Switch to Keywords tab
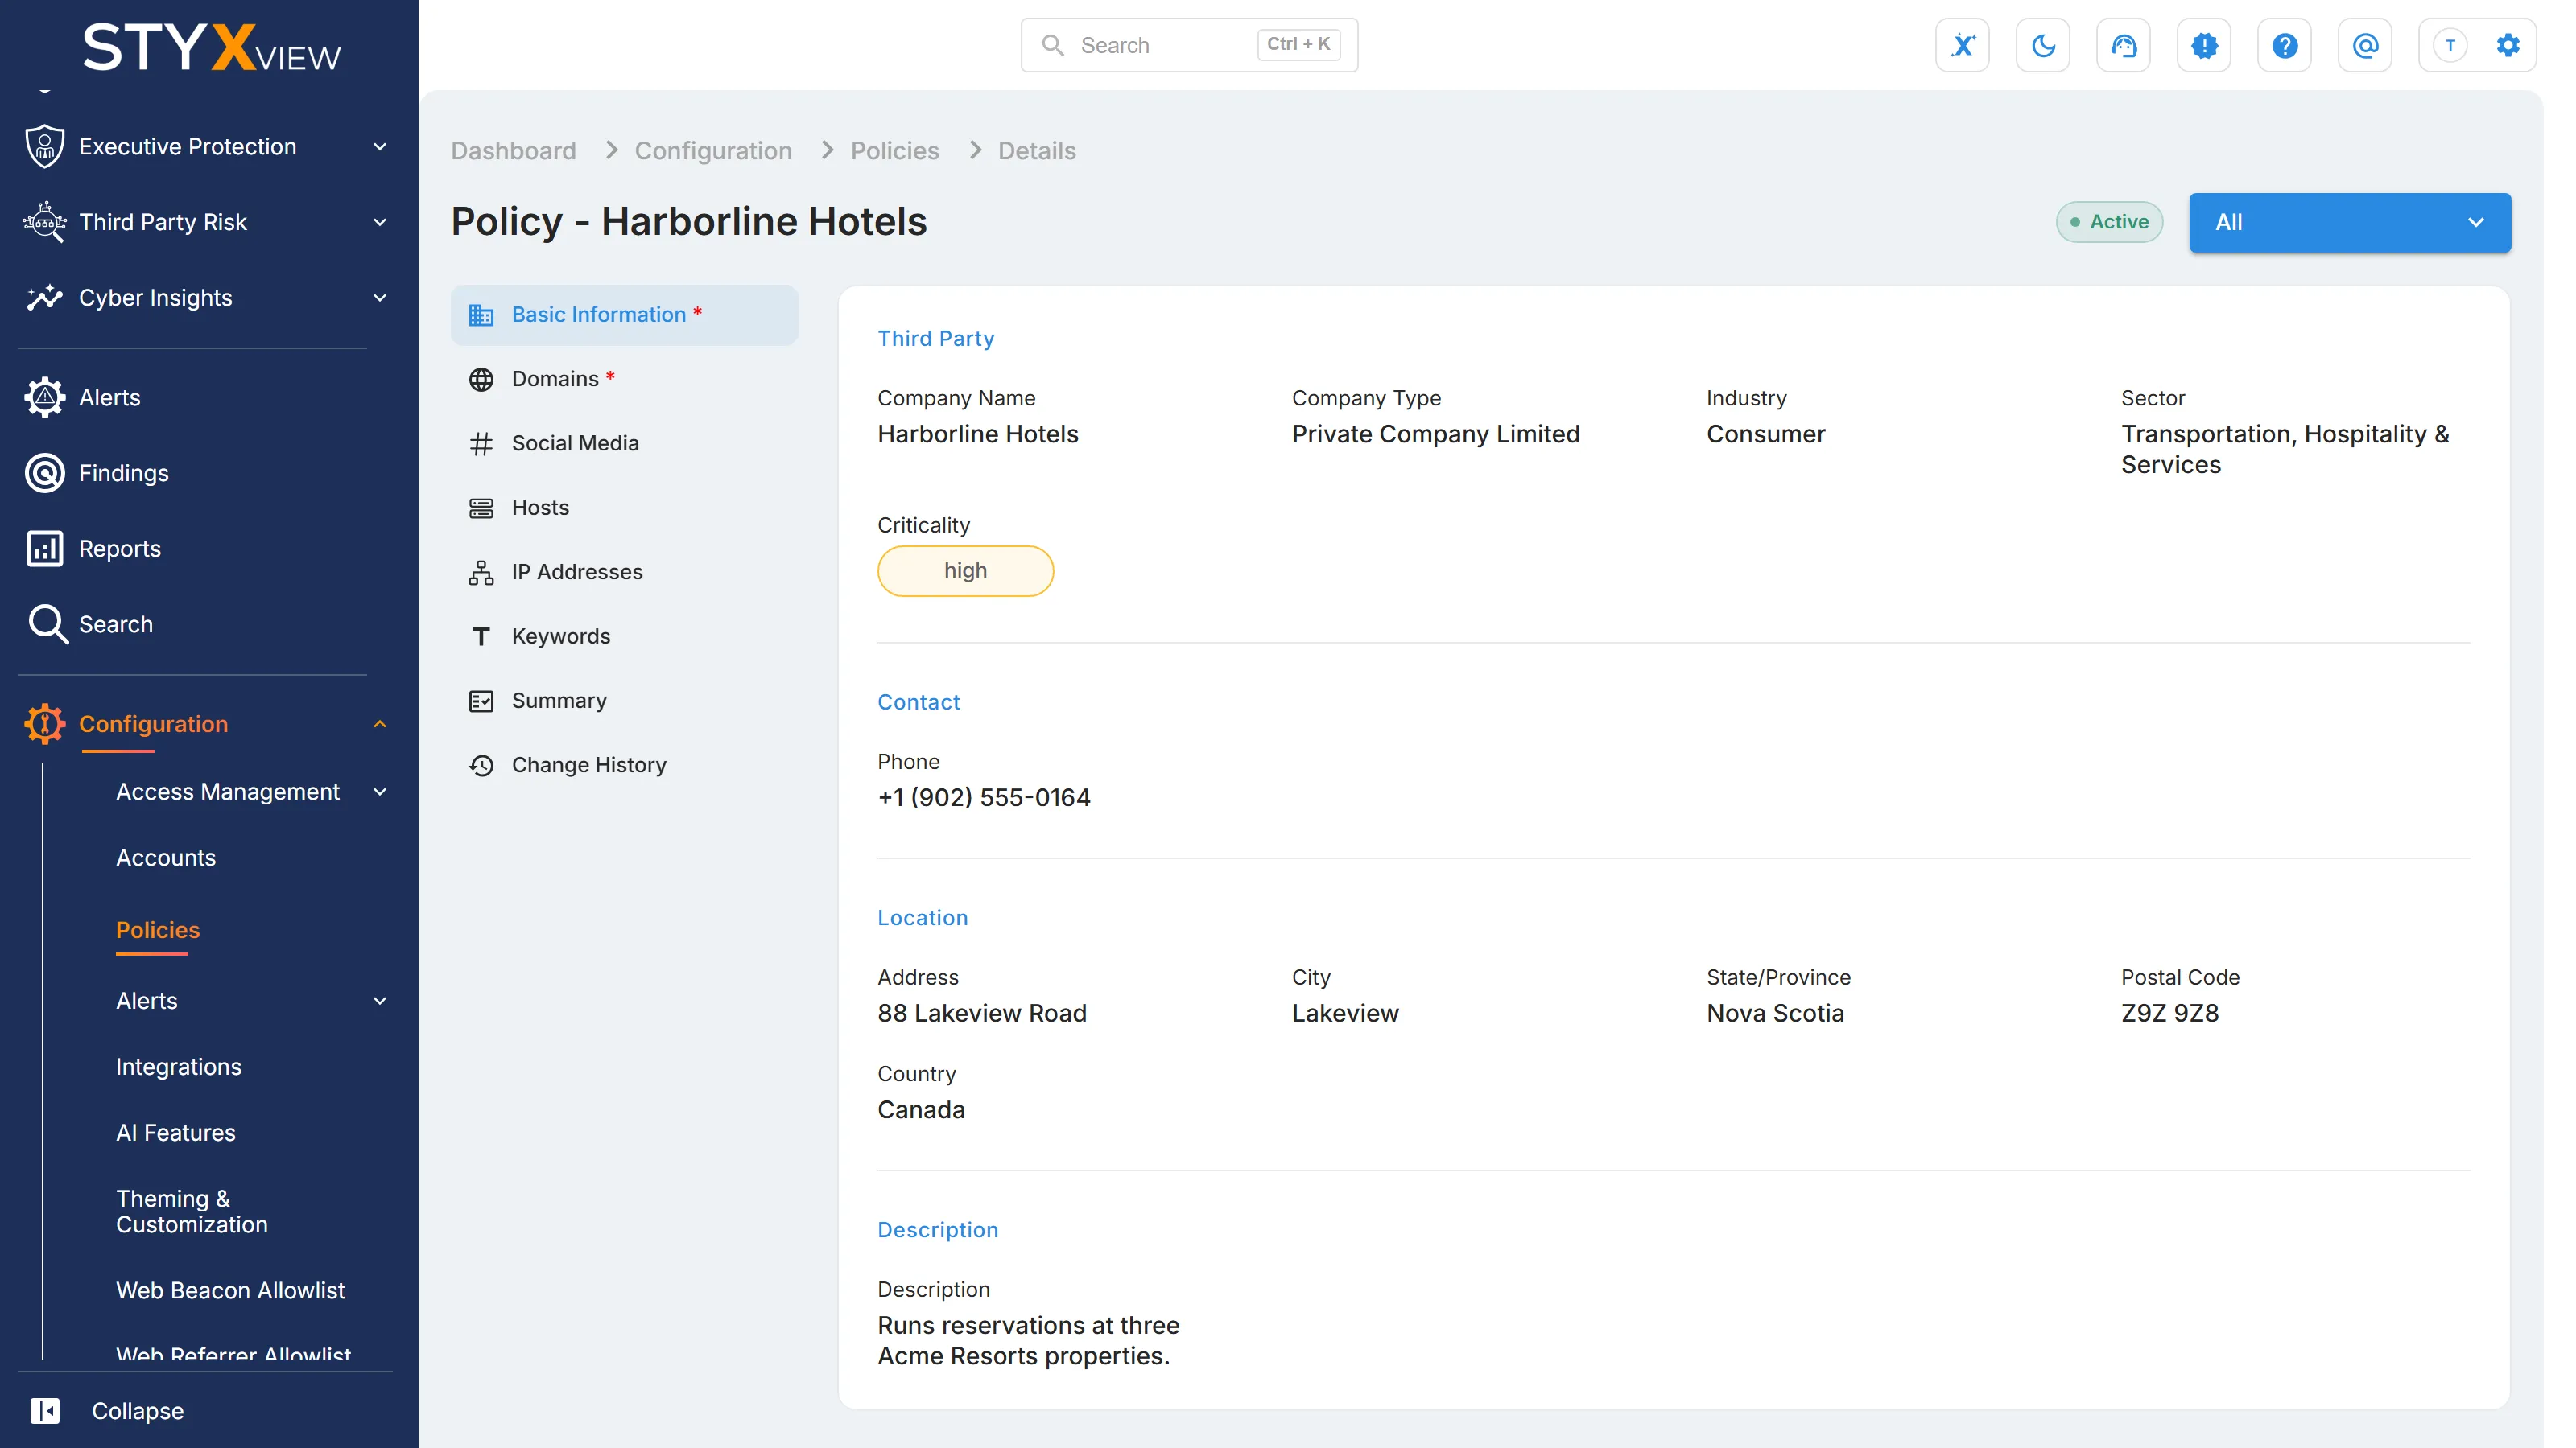The width and height of the screenshot is (2576, 1448). tap(624, 636)
